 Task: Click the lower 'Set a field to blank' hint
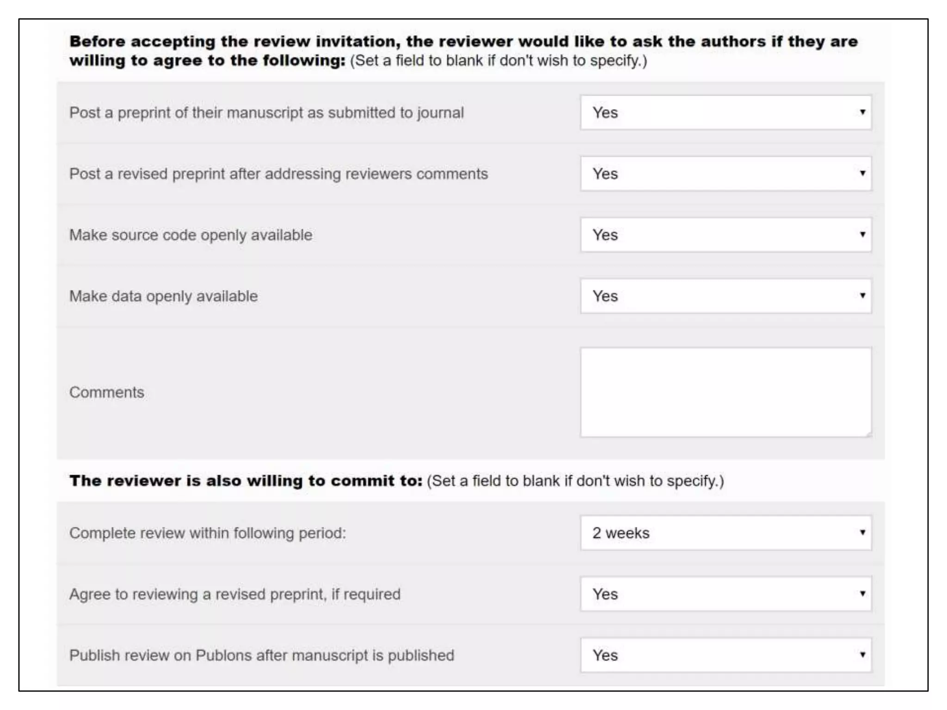pos(575,481)
